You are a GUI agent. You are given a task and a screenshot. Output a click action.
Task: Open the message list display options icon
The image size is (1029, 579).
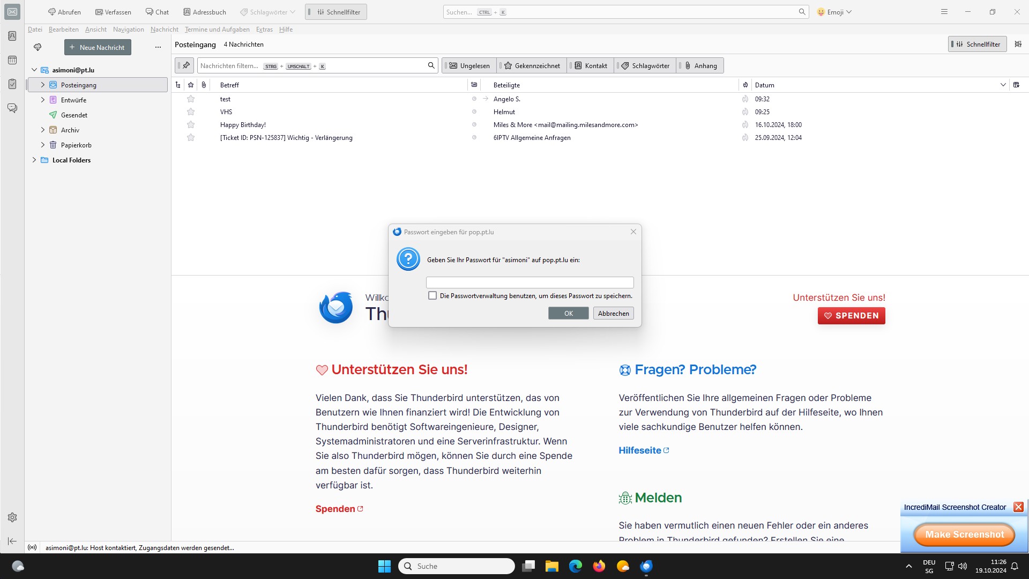1018,44
